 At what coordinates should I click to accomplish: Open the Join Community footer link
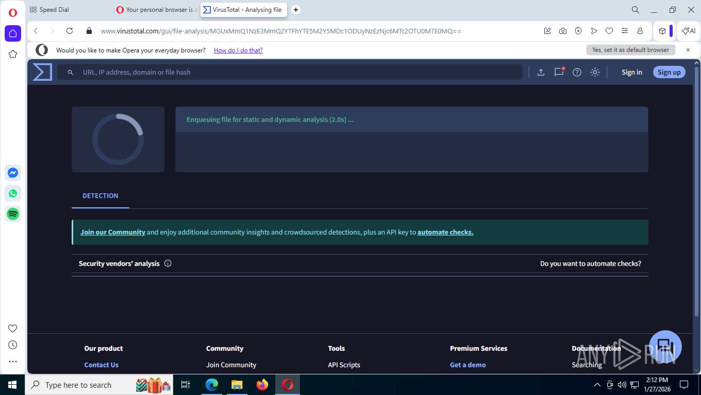231,365
